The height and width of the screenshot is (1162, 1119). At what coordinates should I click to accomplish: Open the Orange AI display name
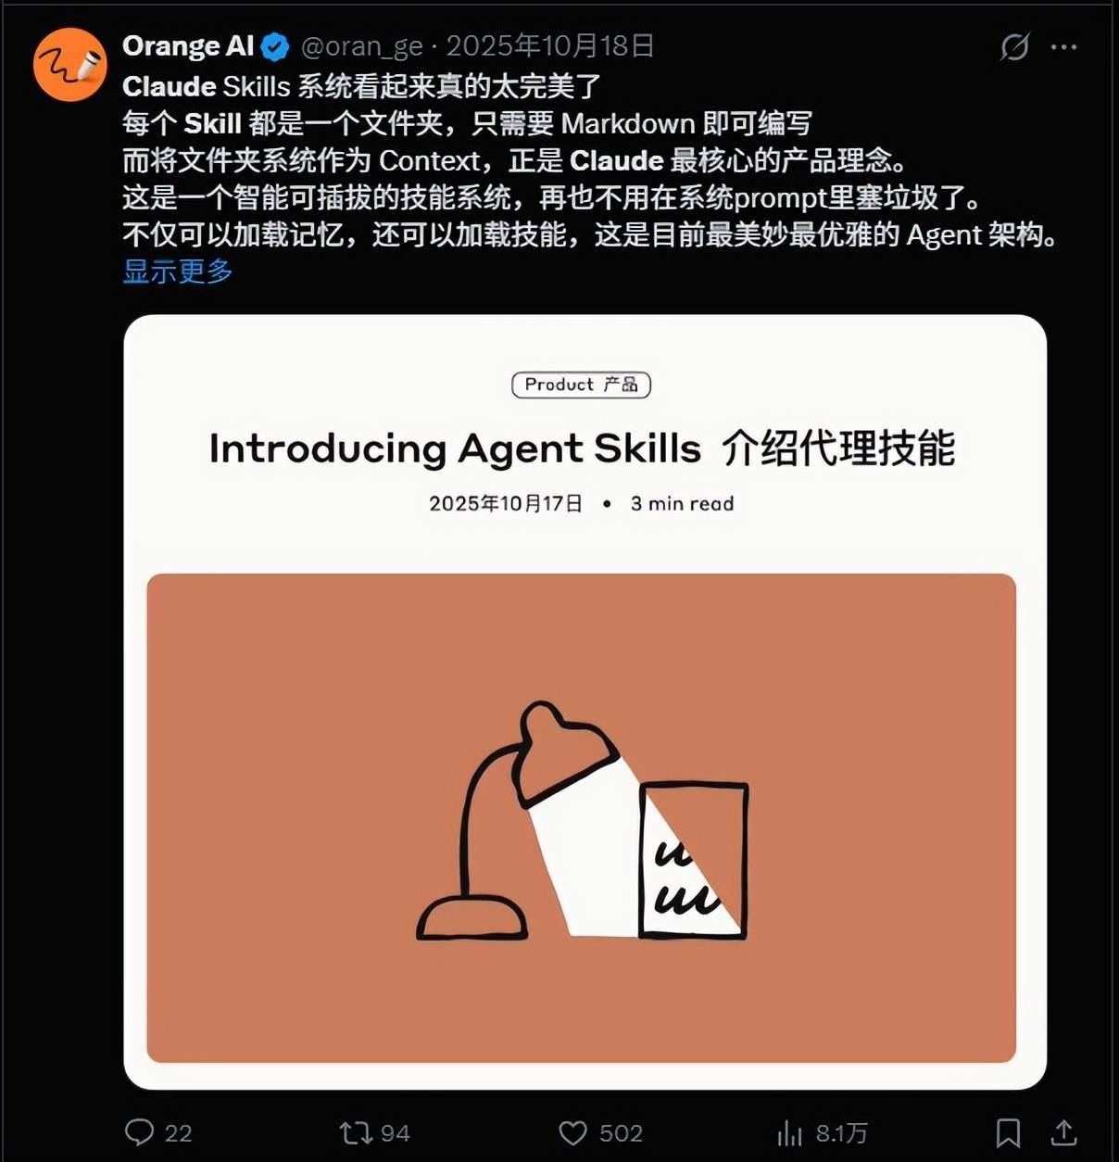(x=188, y=46)
